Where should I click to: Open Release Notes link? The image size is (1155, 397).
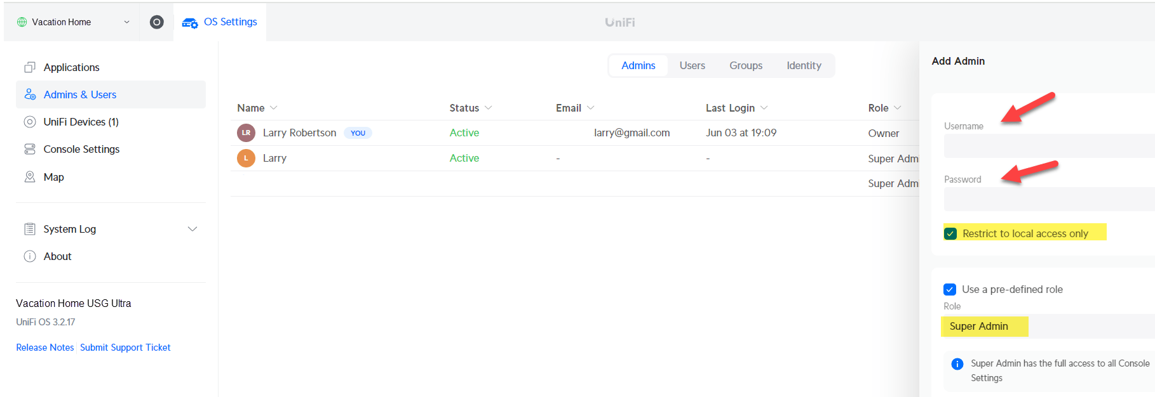click(x=45, y=348)
